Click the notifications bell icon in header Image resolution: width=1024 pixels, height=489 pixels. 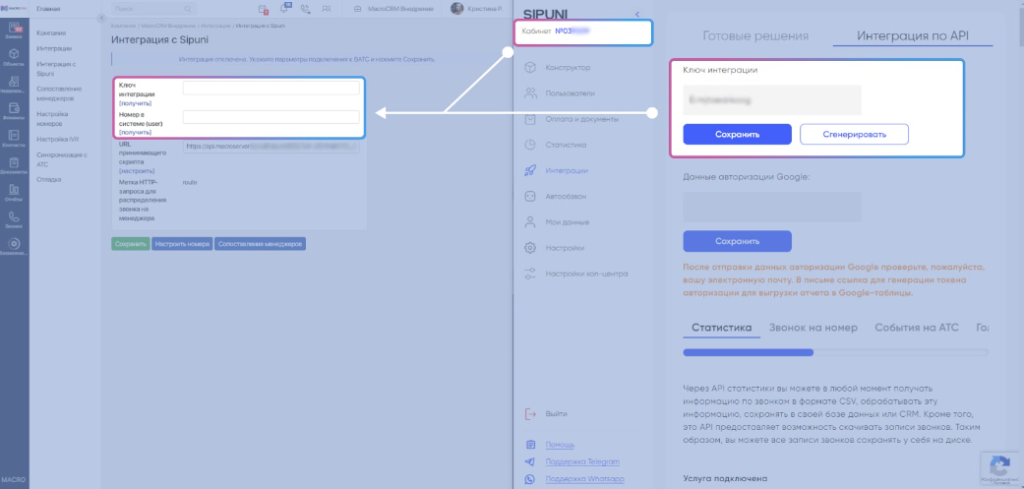point(284,8)
